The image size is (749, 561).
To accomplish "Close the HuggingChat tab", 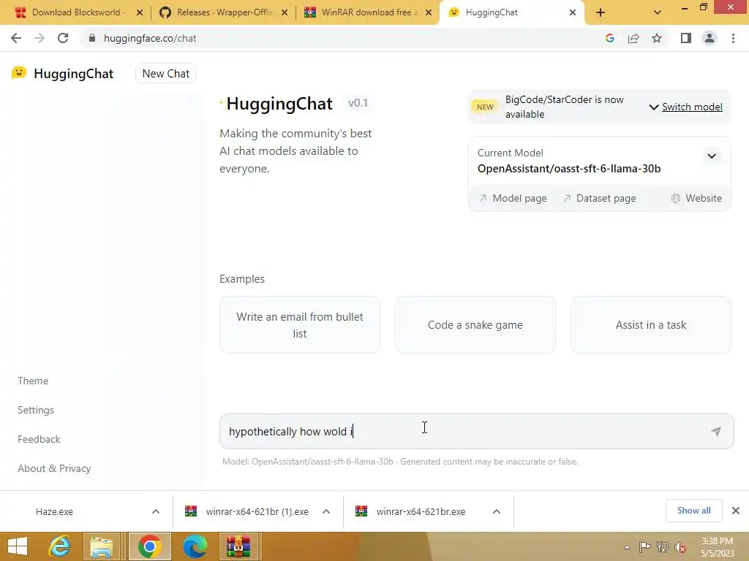I will [x=573, y=12].
